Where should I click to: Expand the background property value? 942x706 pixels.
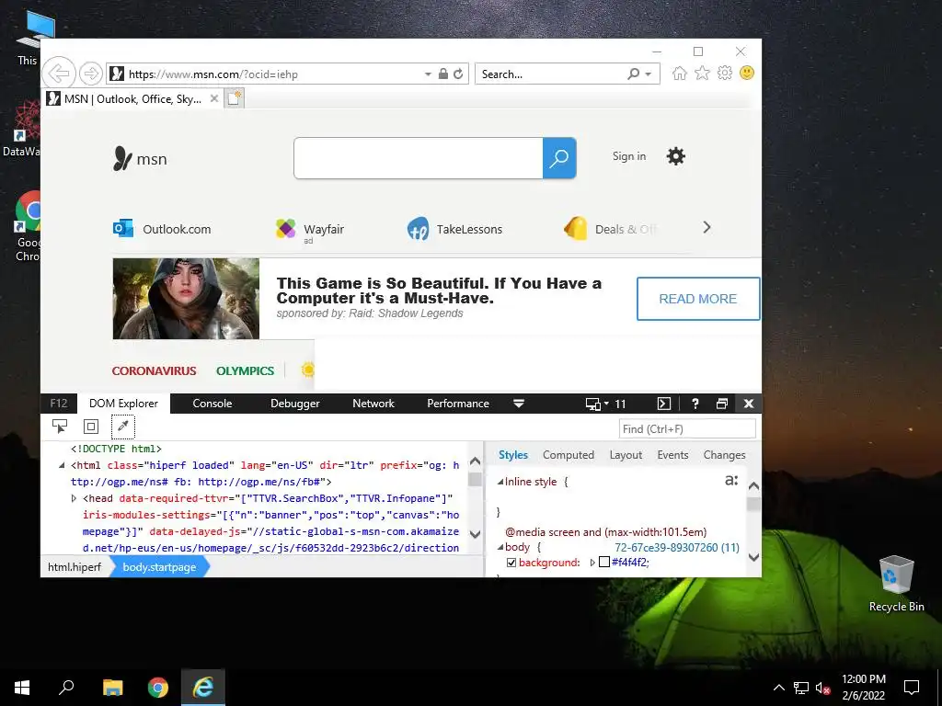(x=592, y=563)
